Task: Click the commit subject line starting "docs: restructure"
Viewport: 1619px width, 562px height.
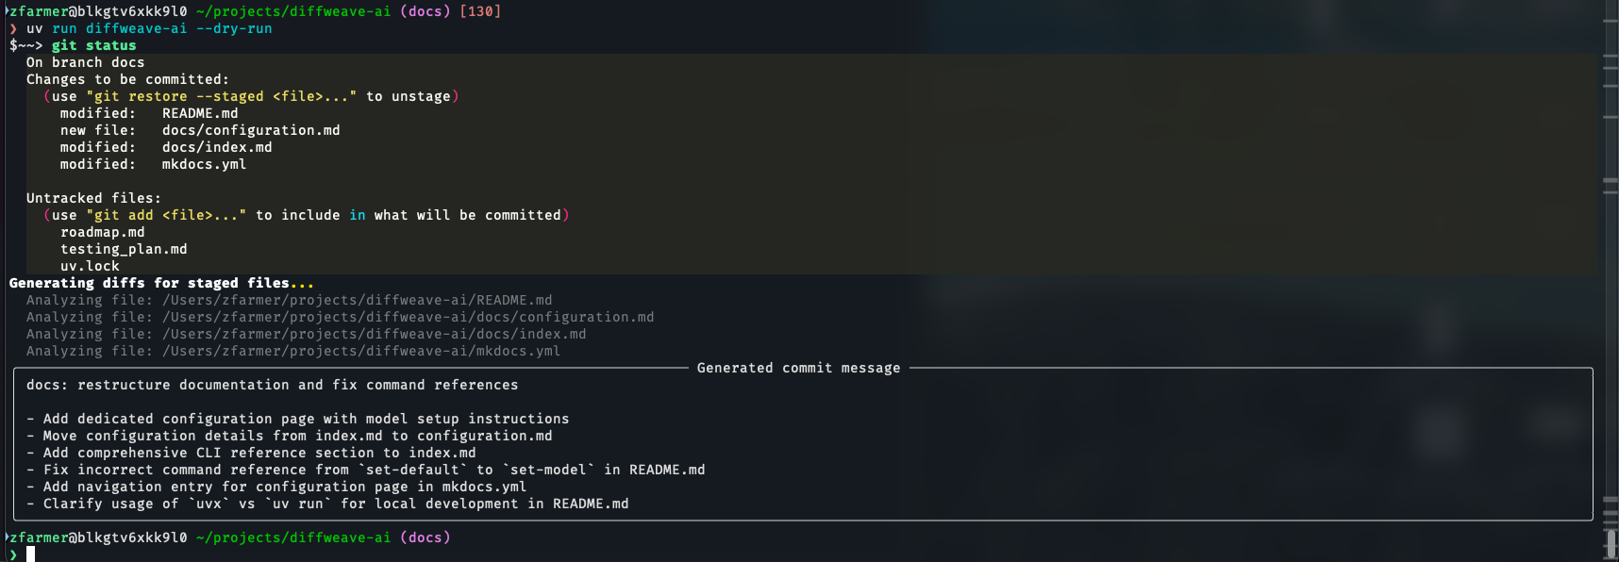Action: click(x=272, y=385)
